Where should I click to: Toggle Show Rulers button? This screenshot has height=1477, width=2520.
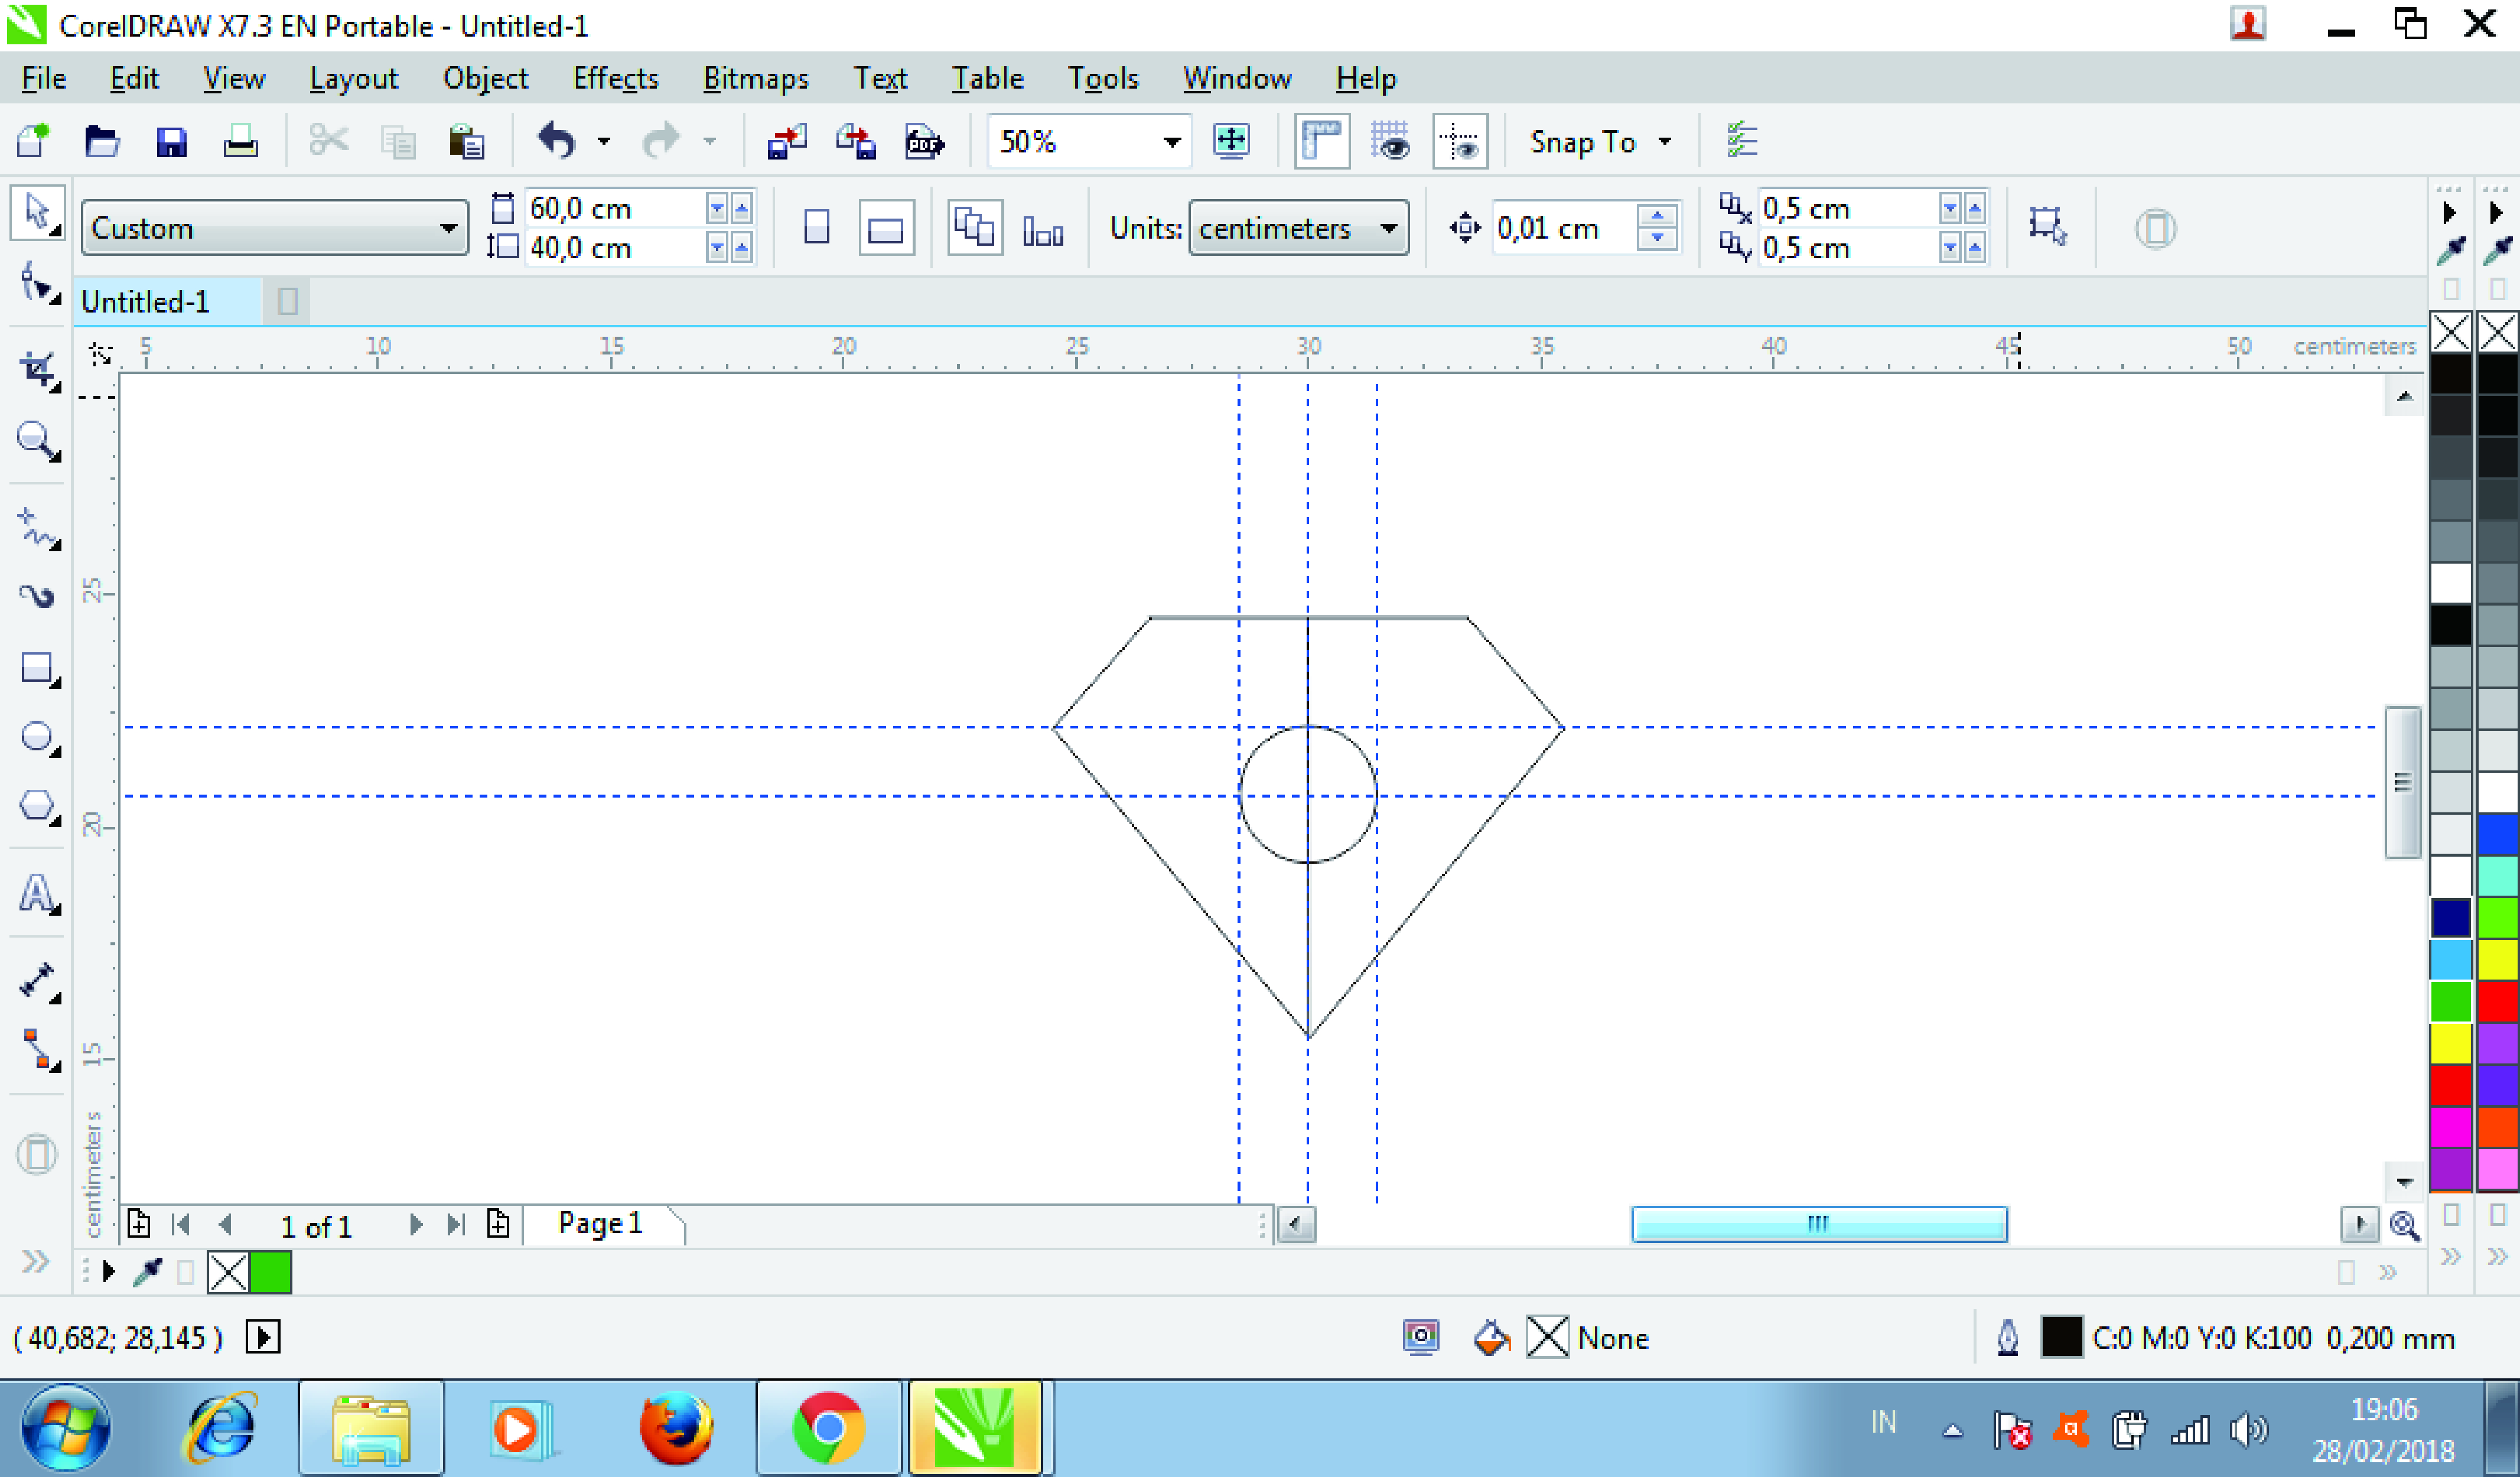(1322, 142)
